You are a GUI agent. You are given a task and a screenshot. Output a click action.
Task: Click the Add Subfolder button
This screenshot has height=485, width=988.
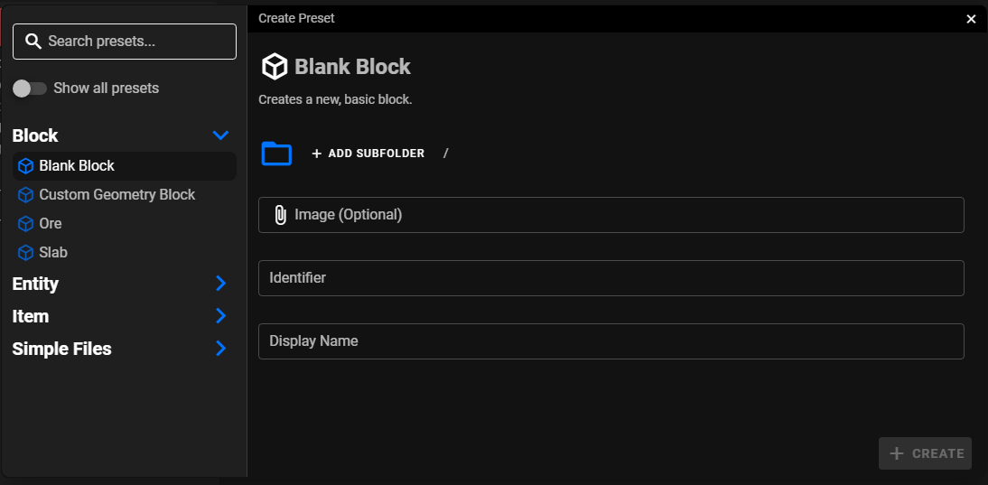pyautogui.click(x=368, y=154)
